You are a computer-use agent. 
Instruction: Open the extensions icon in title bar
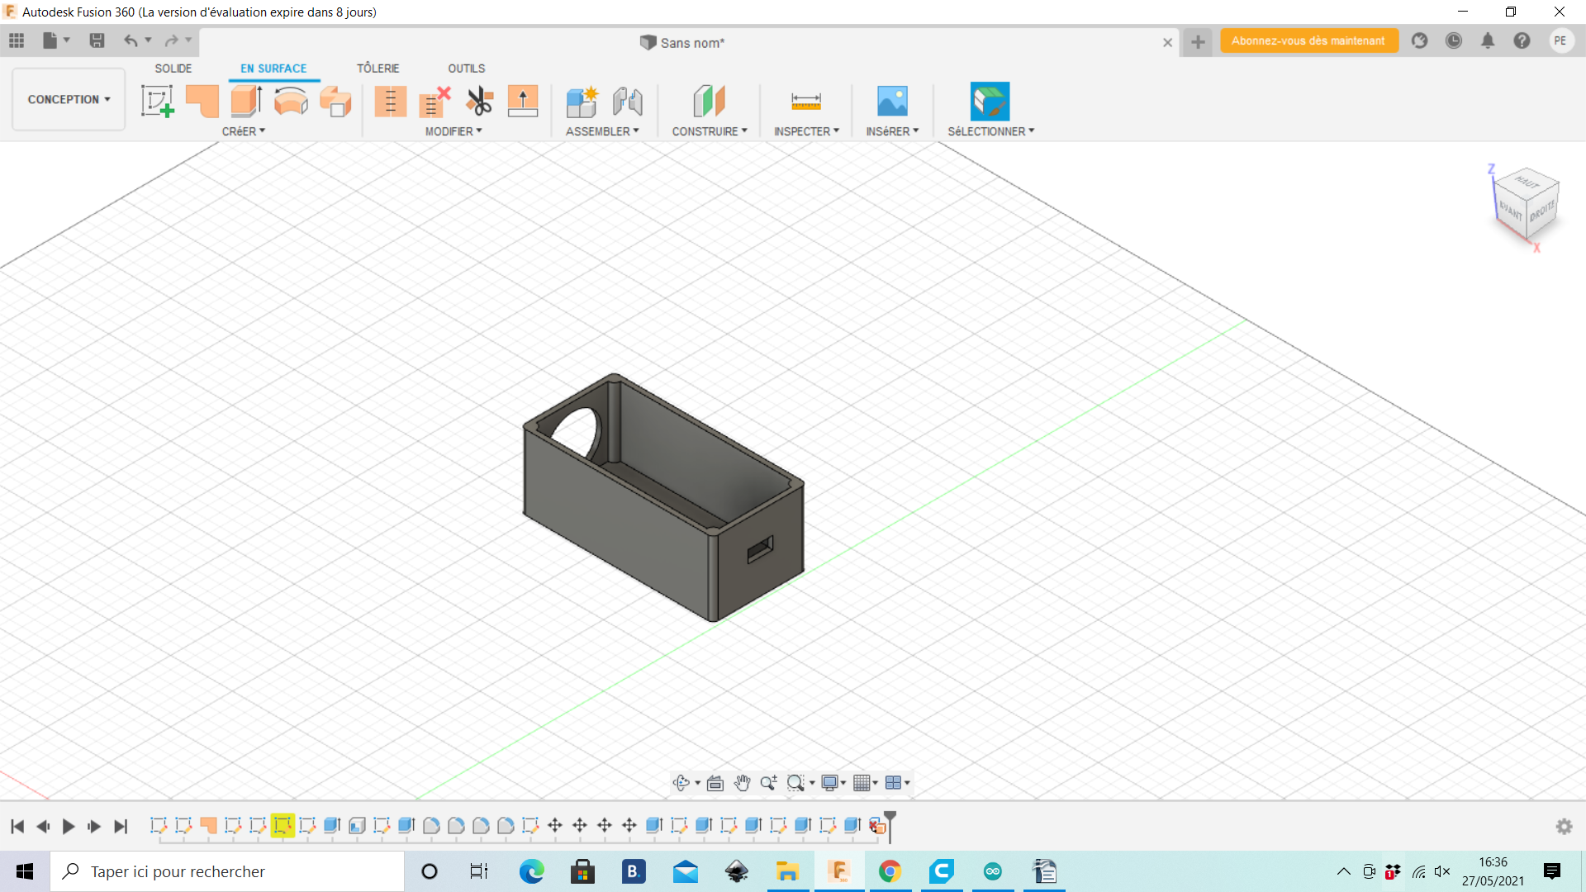click(x=1420, y=40)
